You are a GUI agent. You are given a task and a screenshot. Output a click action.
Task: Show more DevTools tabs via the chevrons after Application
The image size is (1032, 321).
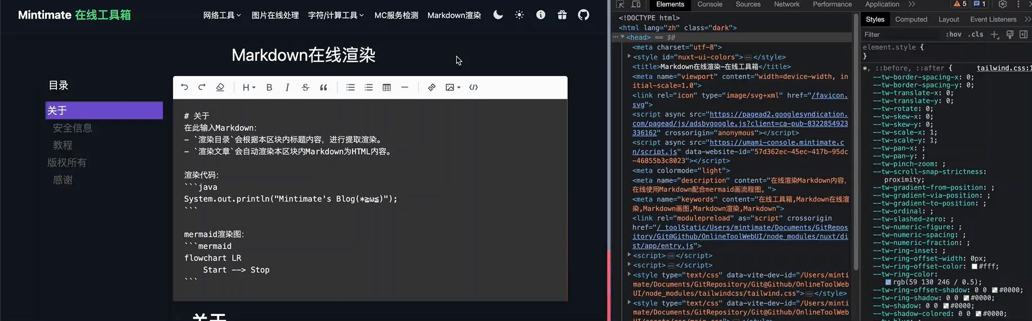coord(912,5)
